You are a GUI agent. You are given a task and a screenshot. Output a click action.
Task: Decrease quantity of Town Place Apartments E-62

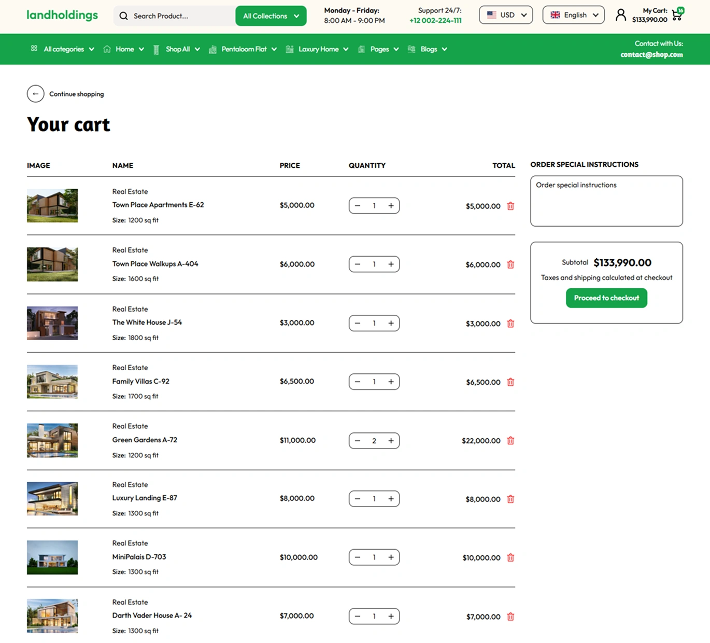point(358,206)
